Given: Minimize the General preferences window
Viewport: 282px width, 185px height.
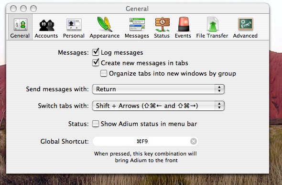Looking at the screenshot, I should pos(23,9).
